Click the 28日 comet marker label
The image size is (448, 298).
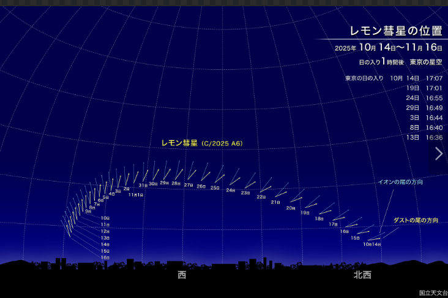click(176, 183)
